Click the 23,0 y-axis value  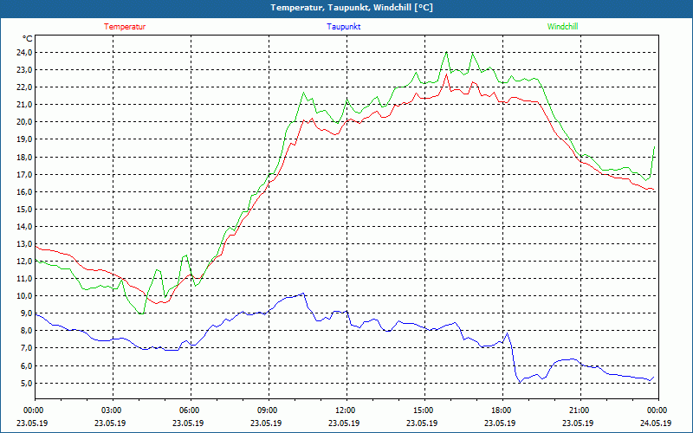(x=24, y=70)
